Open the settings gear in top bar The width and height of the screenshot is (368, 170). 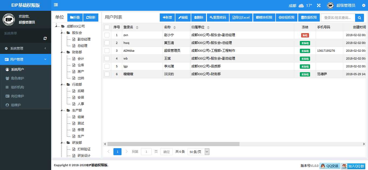click(363, 5)
